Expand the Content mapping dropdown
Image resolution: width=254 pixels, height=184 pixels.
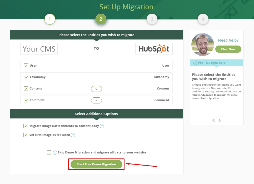pos(96,89)
